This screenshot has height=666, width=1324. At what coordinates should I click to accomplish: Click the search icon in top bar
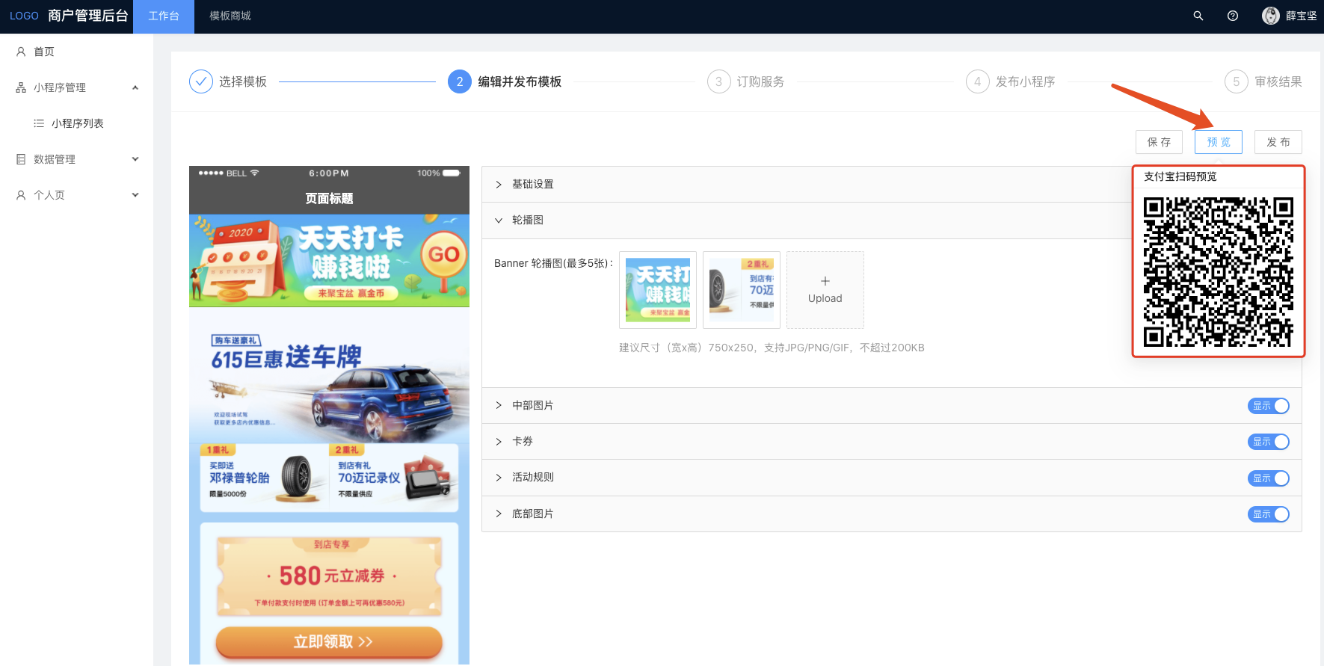(1198, 16)
